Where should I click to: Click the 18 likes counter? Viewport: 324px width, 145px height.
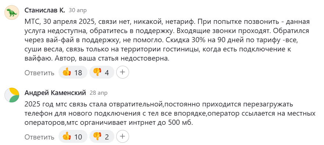click(x=78, y=73)
